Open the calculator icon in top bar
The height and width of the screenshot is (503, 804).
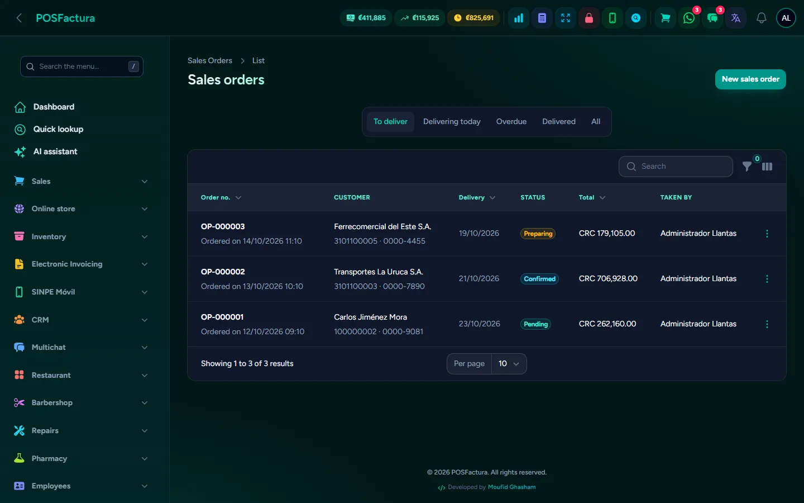pyautogui.click(x=542, y=18)
